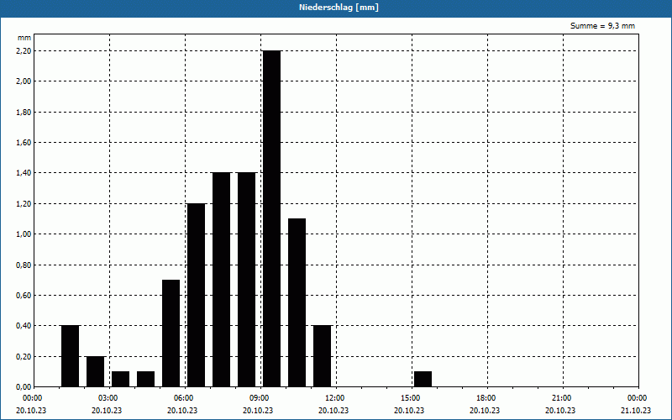
Task: Click the 1,20 mm bar at 06:00
Action: pos(197,295)
